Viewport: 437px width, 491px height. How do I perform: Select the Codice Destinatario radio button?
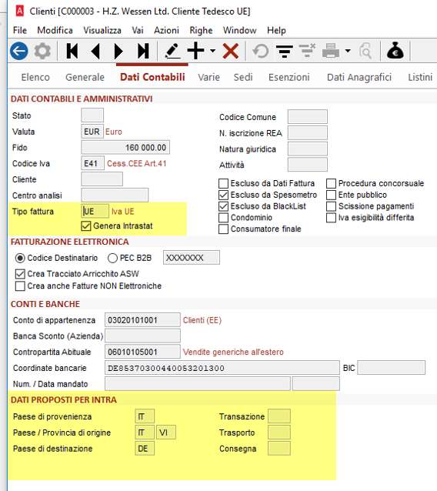coord(20,258)
